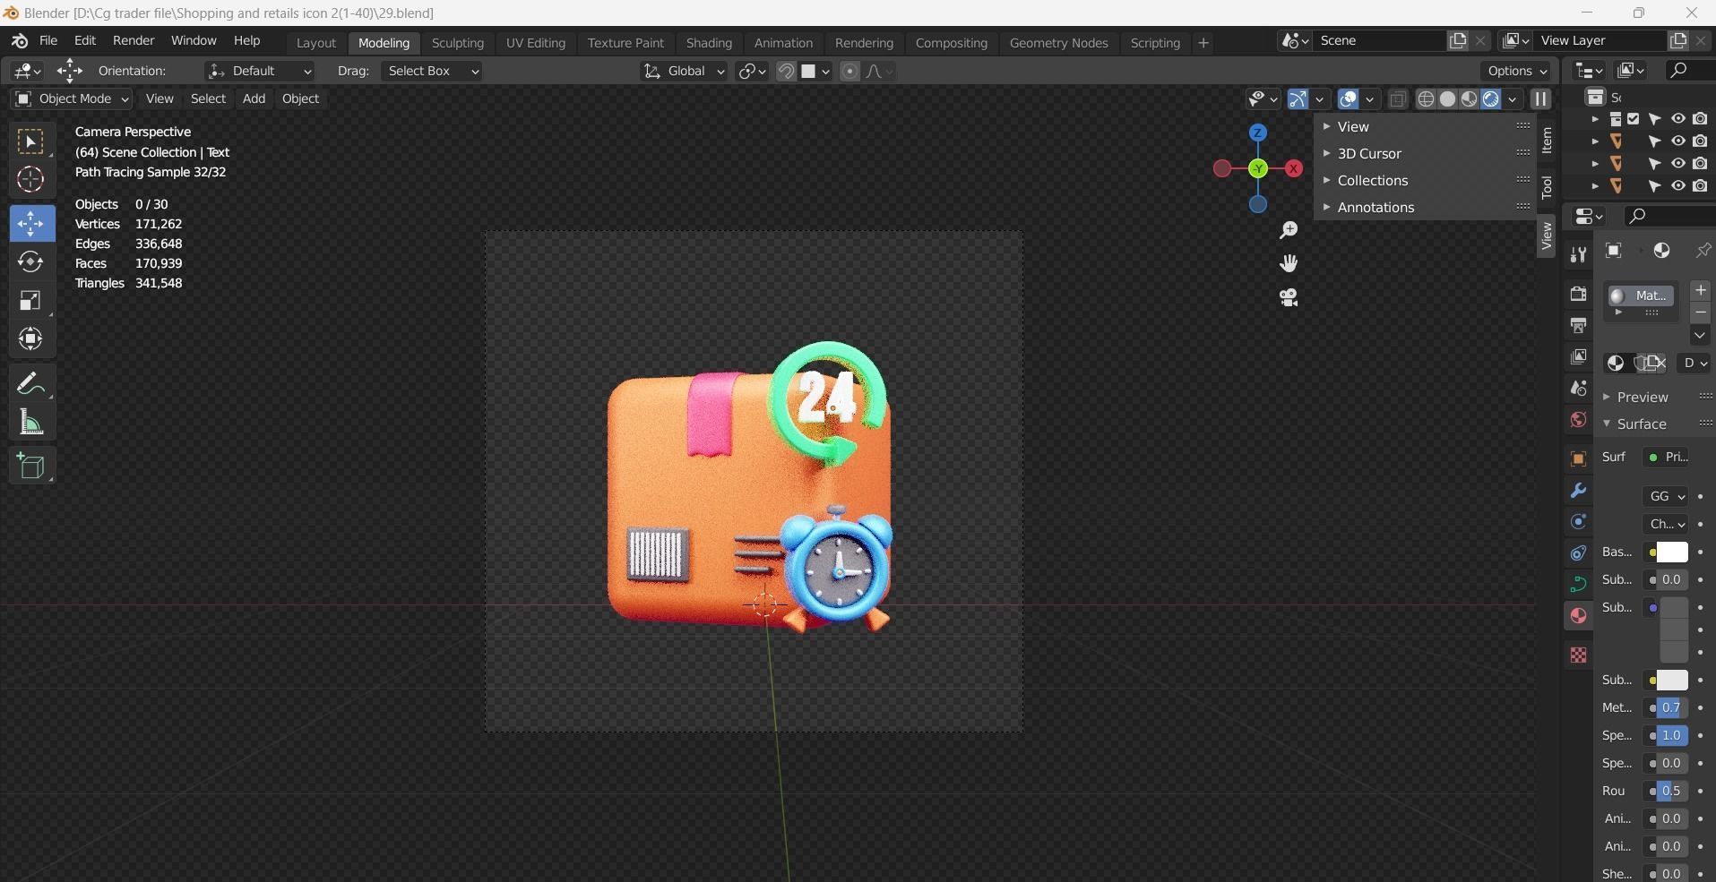Viewport: 1716px width, 882px height.
Task: Click the blue Z axis gizmo ball
Action: (1258, 133)
